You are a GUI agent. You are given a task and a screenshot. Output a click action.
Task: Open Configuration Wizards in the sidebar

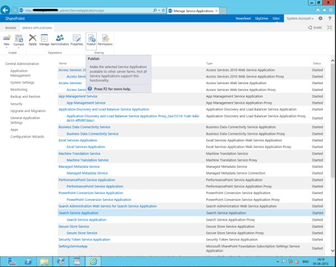[27, 136]
